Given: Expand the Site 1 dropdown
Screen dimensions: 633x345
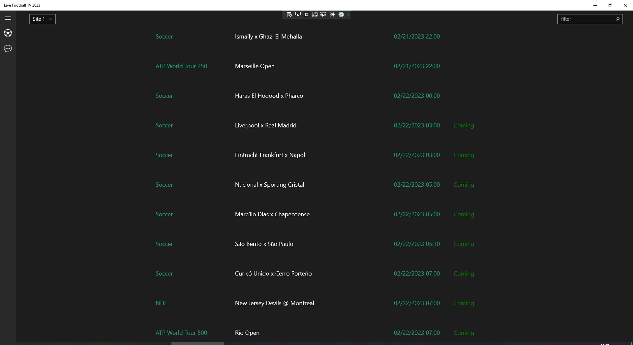Looking at the screenshot, I should tap(42, 19).
